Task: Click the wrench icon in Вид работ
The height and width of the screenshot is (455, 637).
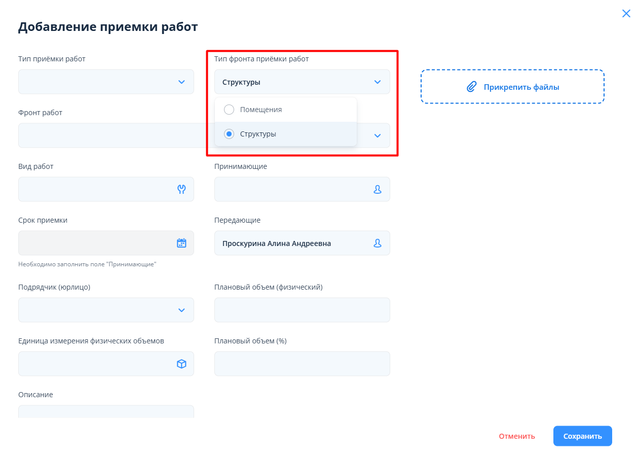Action: coord(181,189)
